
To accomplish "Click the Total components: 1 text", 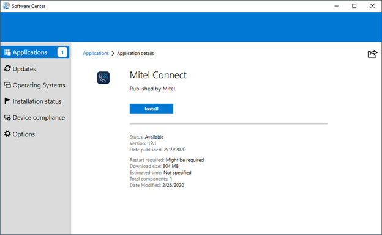I will click(151, 179).
